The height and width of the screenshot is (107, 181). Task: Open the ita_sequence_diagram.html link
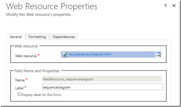(90, 54)
